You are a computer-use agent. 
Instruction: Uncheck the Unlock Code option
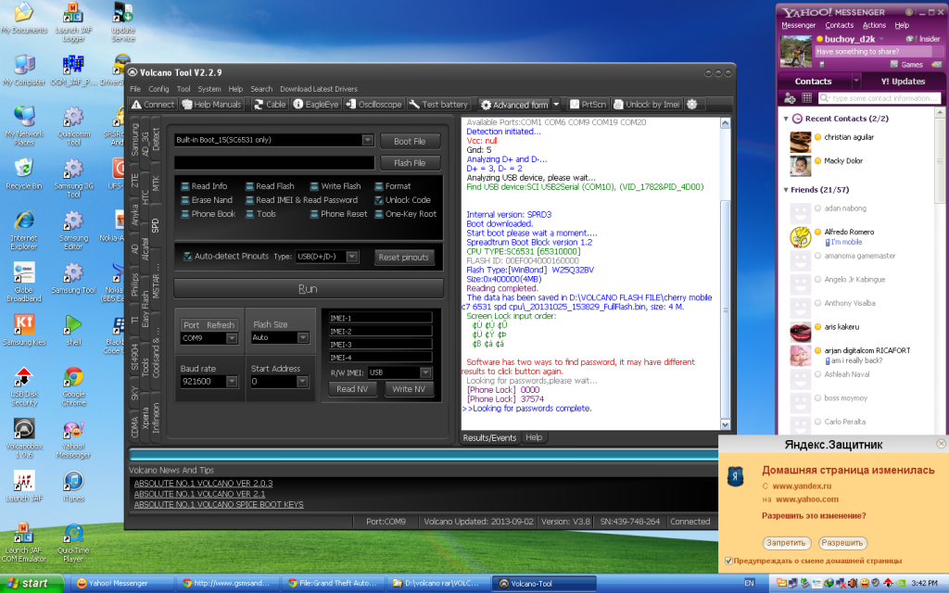[x=380, y=200]
